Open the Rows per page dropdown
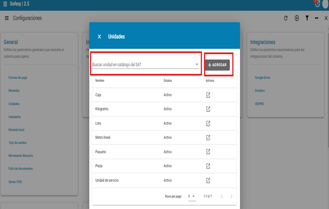This screenshot has height=209, width=329. click(192, 196)
